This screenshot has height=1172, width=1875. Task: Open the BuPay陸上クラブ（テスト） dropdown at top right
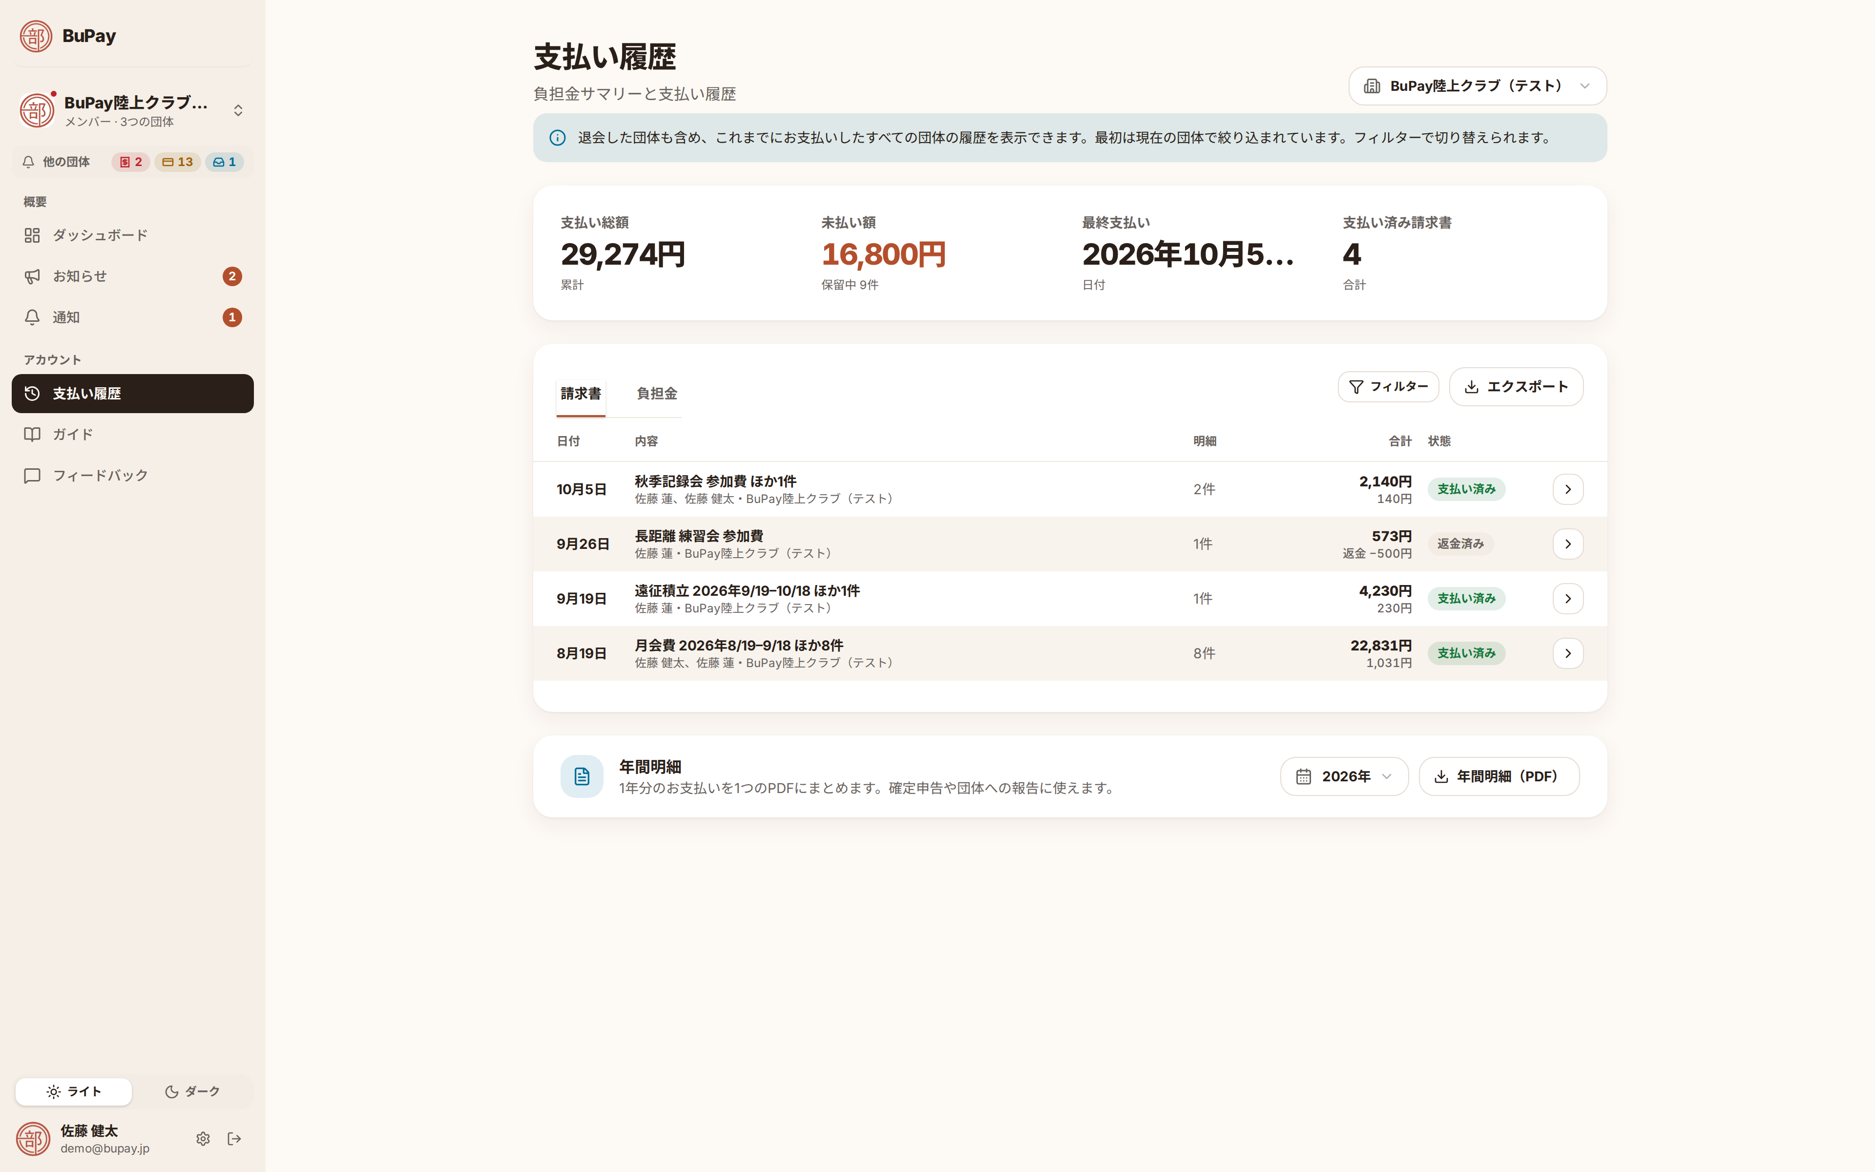click(1477, 86)
